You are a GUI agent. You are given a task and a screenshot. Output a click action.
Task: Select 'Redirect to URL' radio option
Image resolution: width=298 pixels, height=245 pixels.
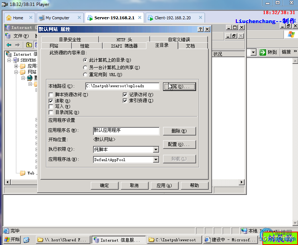(x=85, y=75)
